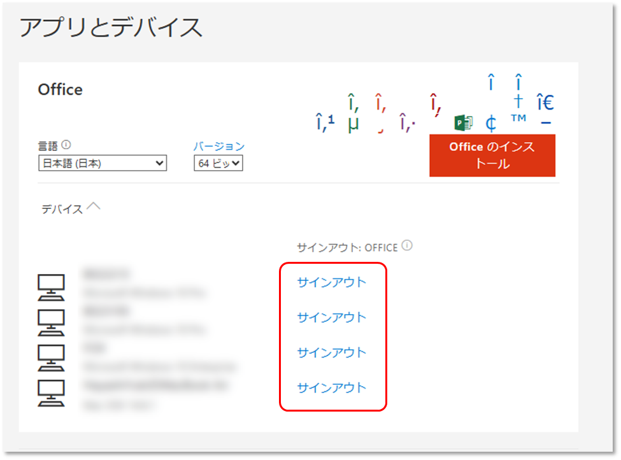Click サインアウト for the fourth device
Image resolution: width=621 pixels, height=460 pixels.
(331, 387)
